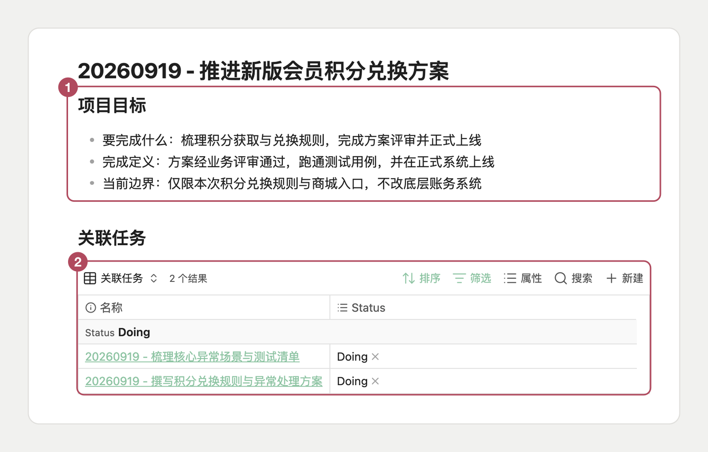The width and height of the screenshot is (708, 452).
Task: Click the info icon in 名称 column header
Action: (91, 307)
